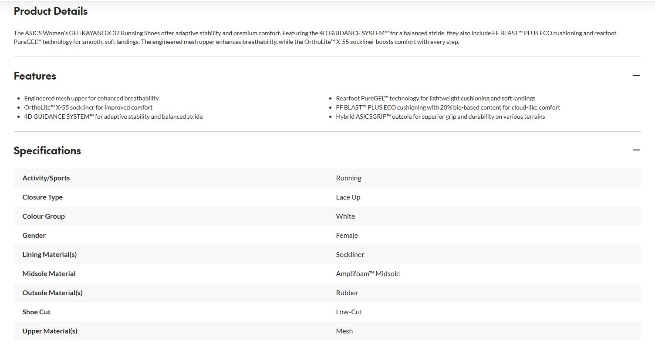
Task: Select the Activity/Sports row label
Action: [46, 178]
